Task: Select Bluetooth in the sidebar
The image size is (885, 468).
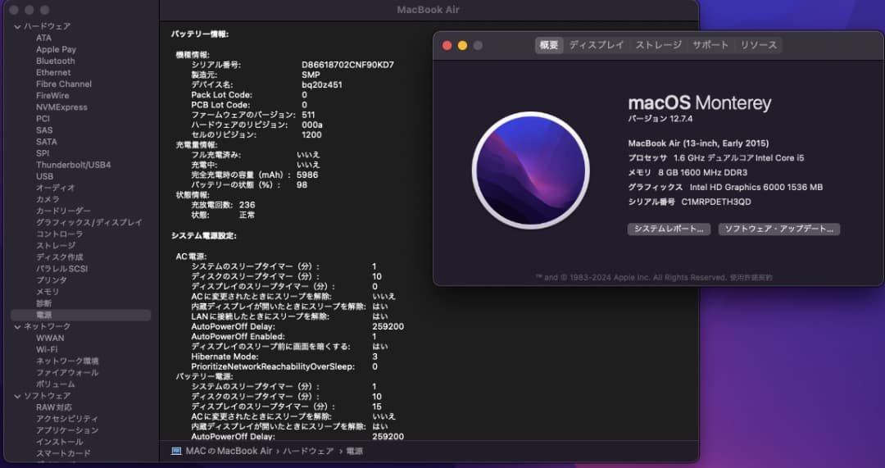Action: [56, 61]
